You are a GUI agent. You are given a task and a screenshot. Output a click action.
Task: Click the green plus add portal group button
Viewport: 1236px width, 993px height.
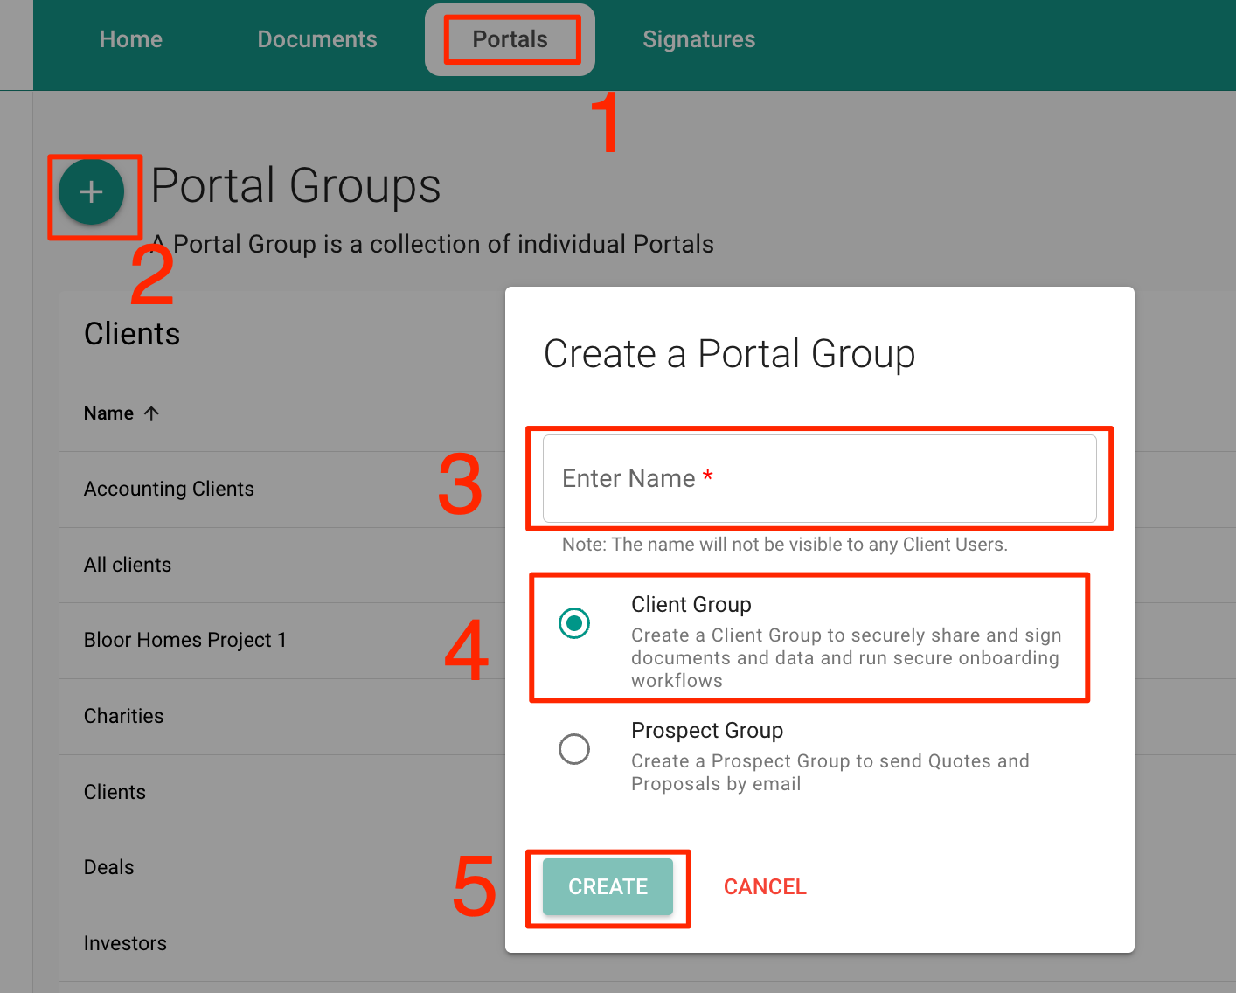pos(92,192)
